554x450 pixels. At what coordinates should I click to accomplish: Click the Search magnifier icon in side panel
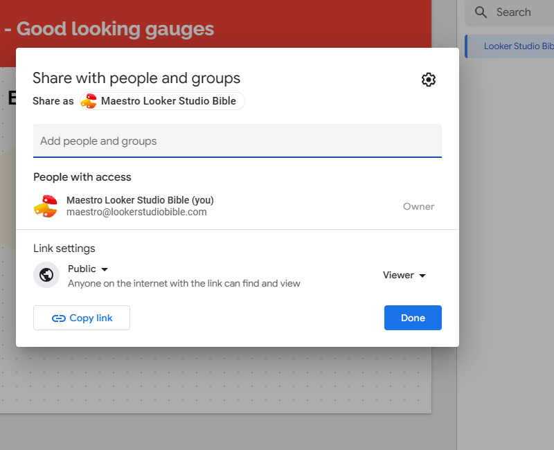coord(481,12)
